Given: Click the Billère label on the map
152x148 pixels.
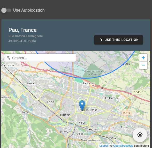Looking at the screenshot, I should 65,115.
